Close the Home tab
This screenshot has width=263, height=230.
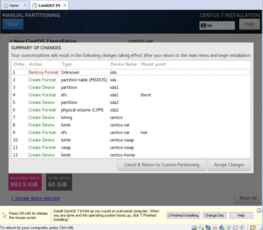(25, 5)
